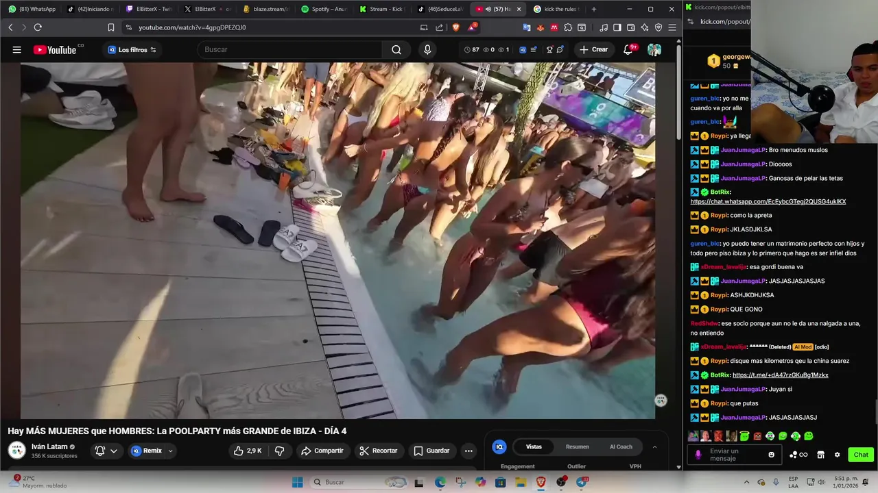
Task: Click Crear create button
Action: pyautogui.click(x=593, y=49)
